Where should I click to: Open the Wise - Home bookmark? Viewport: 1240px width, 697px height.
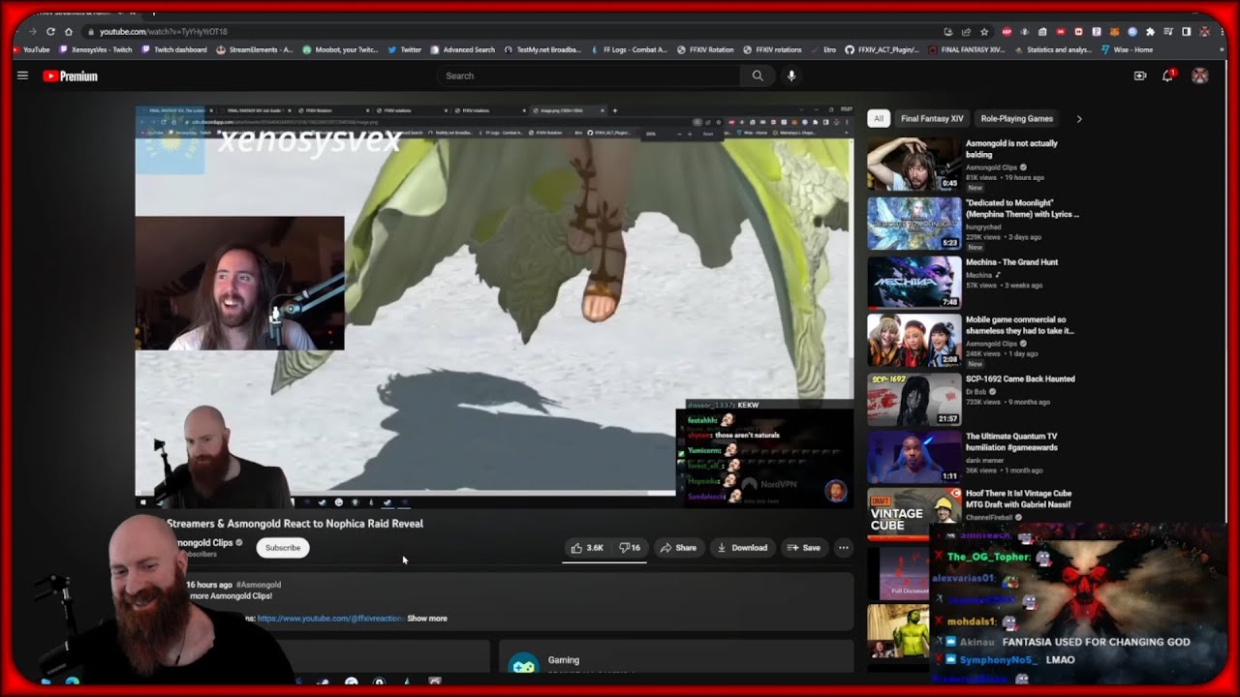(x=1127, y=49)
